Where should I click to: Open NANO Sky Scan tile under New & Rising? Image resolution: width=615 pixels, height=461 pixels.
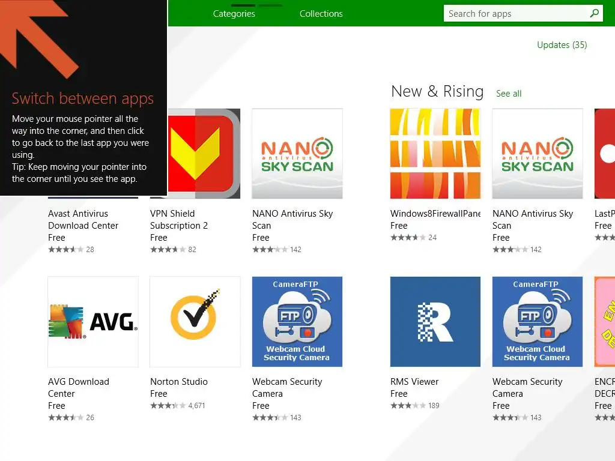point(538,154)
